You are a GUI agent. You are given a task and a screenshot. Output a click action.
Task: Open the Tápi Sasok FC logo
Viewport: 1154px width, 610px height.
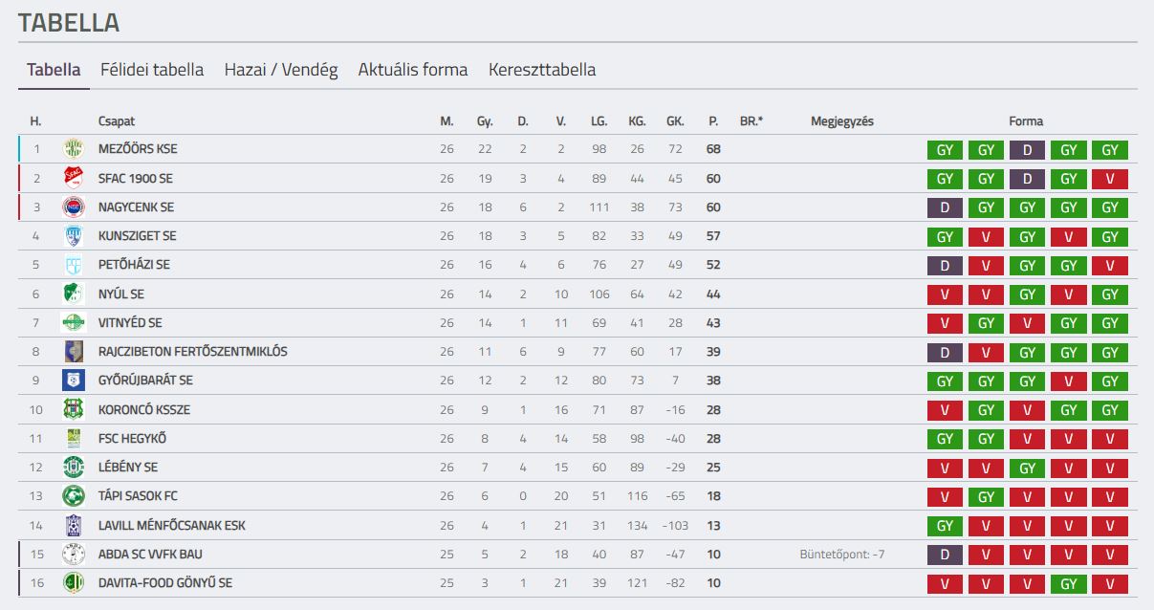point(74,495)
